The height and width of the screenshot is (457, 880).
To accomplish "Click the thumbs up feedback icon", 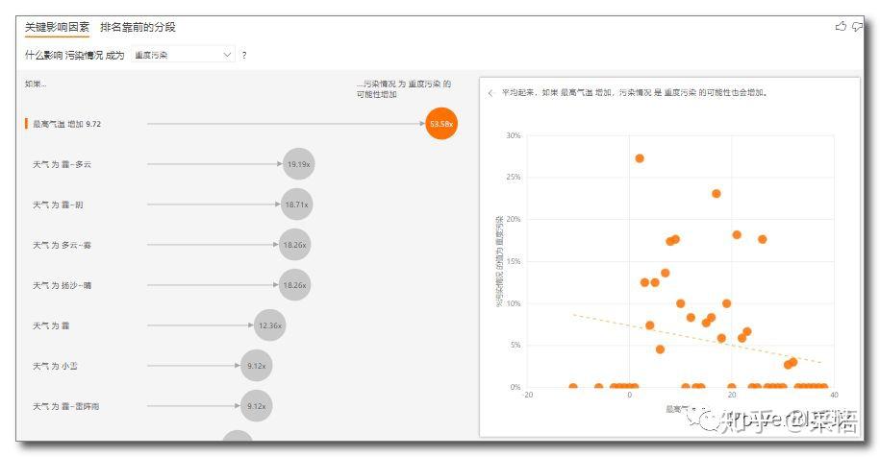I will (841, 26).
